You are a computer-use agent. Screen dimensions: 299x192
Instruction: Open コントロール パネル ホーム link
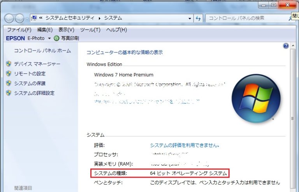[x=42, y=51]
